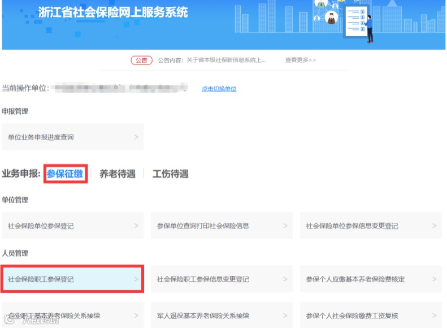Click the banner avatar illustration
The image size is (447, 328).
click(331, 18)
